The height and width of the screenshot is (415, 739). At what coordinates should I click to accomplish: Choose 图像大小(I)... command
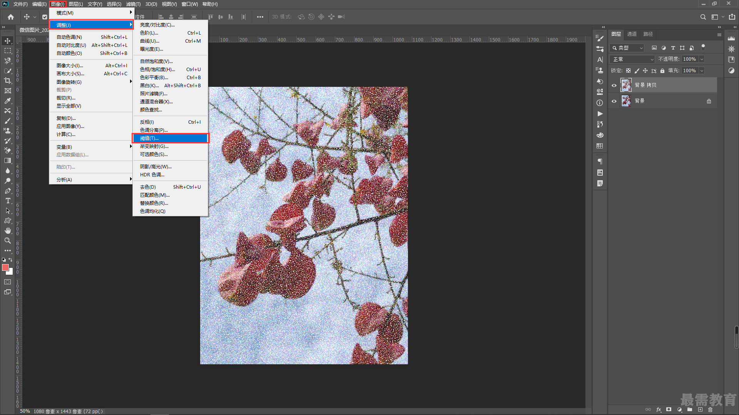tap(91, 66)
